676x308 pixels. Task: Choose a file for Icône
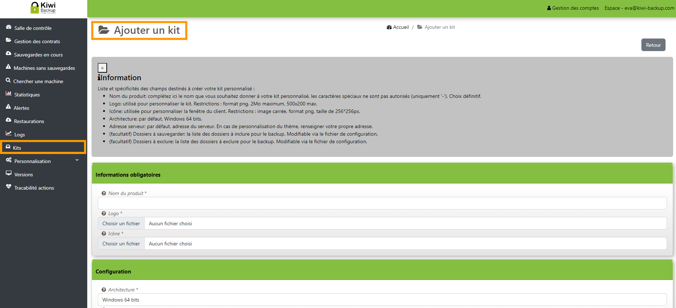(121, 244)
